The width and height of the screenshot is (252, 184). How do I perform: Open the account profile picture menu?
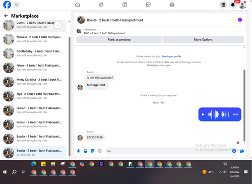[x=242, y=5]
